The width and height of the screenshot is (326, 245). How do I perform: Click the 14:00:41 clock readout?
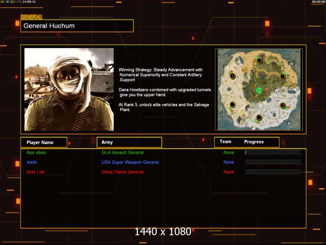pos(29,2)
